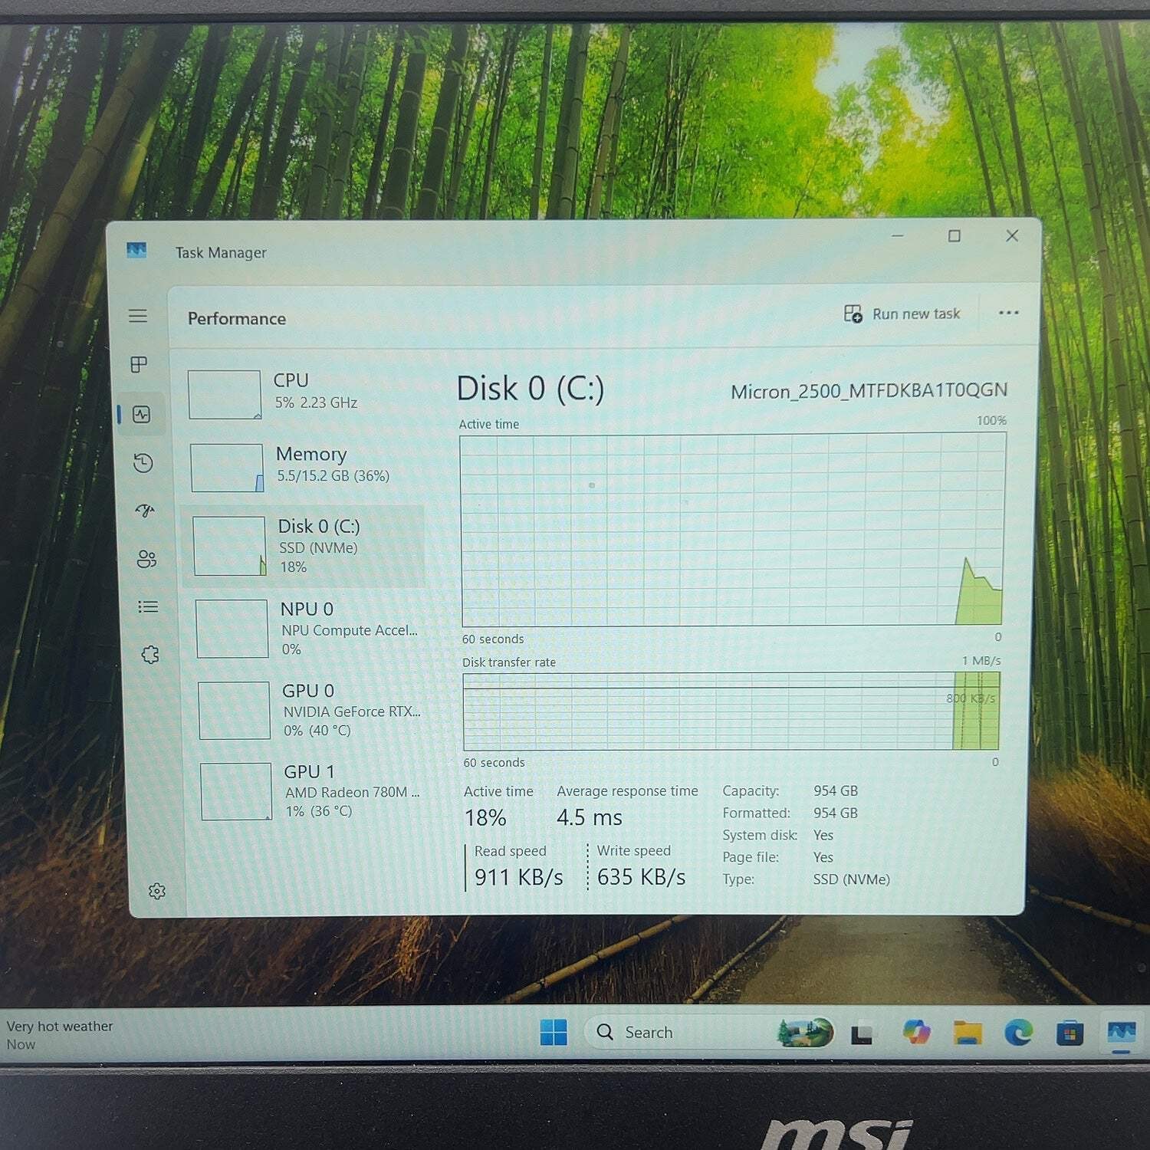Click the Disk transfer rate graph
The width and height of the screenshot is (1150, 1150).
[731, 711]
